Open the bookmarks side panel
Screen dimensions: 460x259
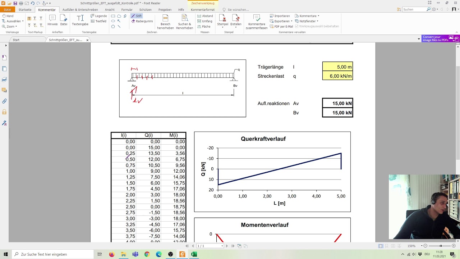tap(4, 58)
